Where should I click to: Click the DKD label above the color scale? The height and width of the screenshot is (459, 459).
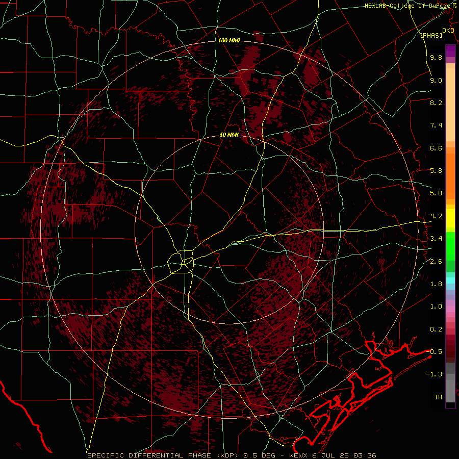448,31
